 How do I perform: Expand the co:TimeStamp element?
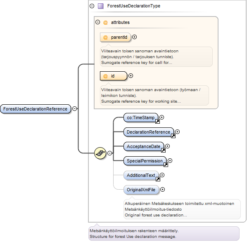(x=161, y=117)
